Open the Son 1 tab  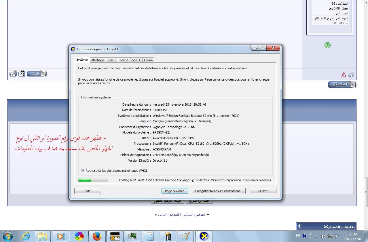pyautogui.click(x=112, y=60)
